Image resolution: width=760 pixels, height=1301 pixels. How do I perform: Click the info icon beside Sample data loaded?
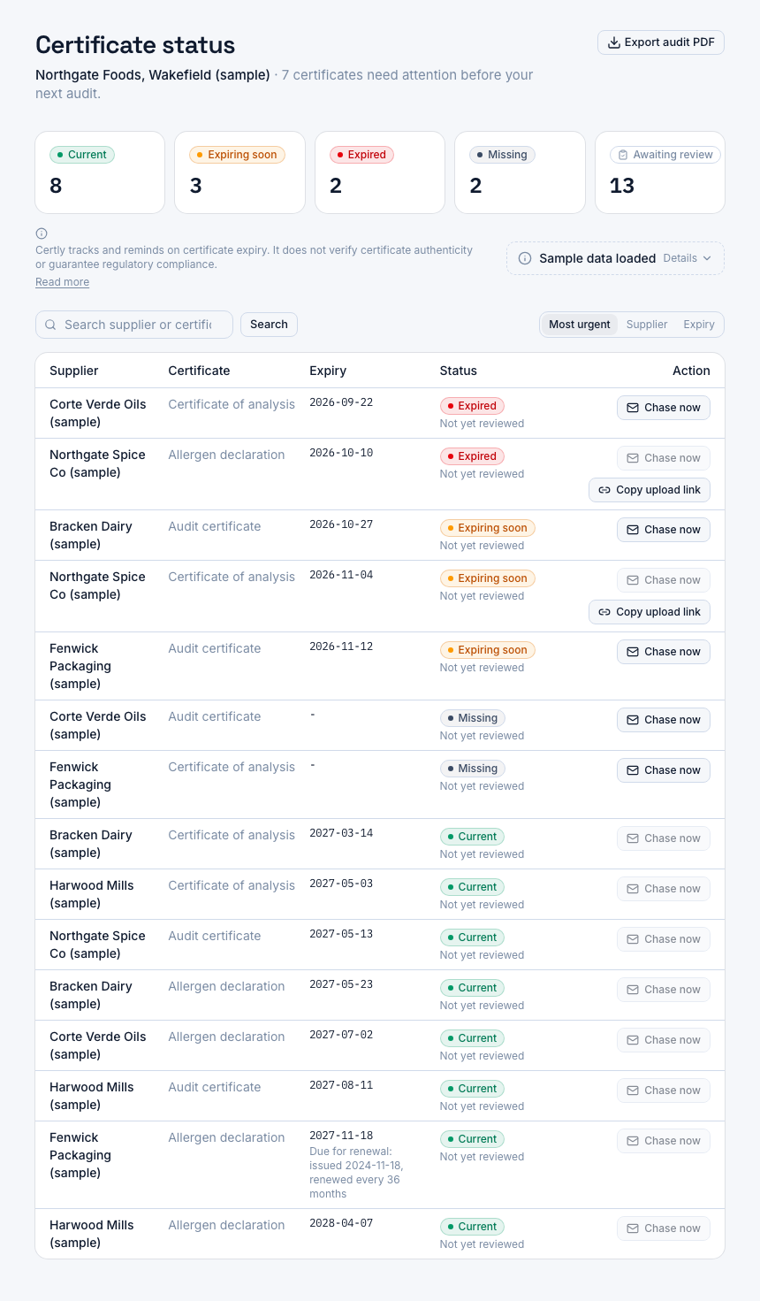[525, 258]
